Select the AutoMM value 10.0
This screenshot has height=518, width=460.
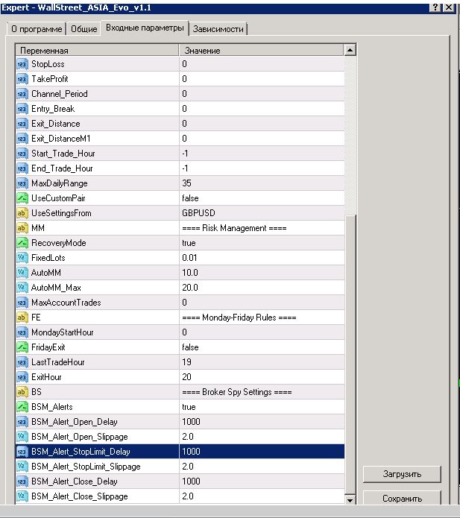tap(190, 273)
